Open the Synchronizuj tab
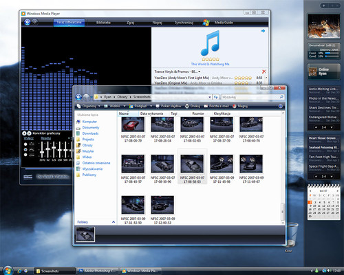 point(184,23)
